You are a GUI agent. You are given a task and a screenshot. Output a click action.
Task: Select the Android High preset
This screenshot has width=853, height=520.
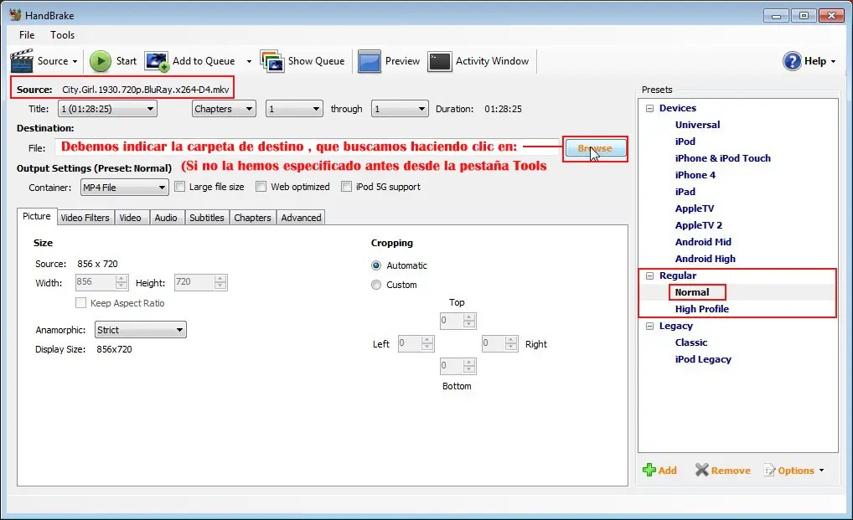click(x=705, y=259)
